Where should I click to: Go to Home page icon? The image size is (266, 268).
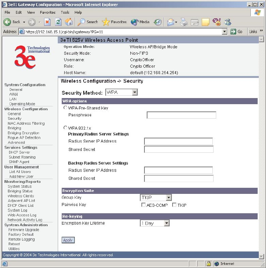69,22
